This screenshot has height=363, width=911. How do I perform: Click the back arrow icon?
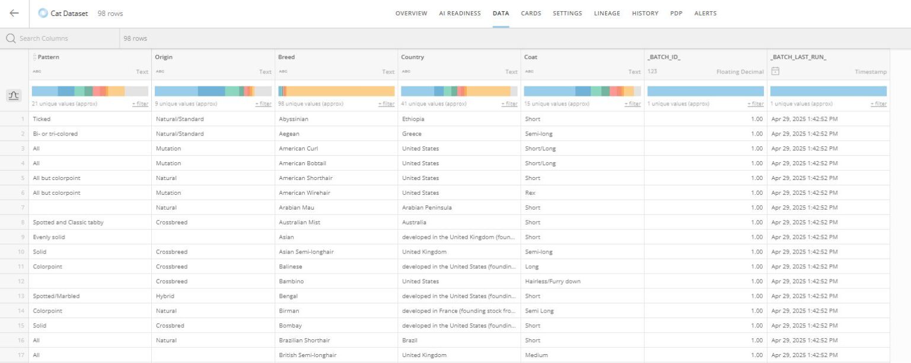pyautogui.click(x=14, y=13)
